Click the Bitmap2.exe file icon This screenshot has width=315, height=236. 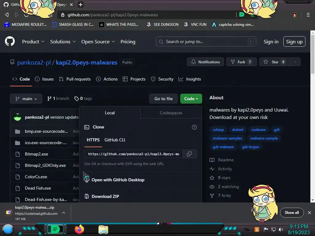pyautogui.click(x=18, y=154)
